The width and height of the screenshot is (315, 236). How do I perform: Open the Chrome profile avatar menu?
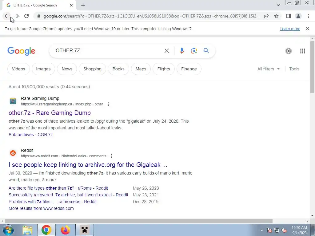[x=298, y=16]
